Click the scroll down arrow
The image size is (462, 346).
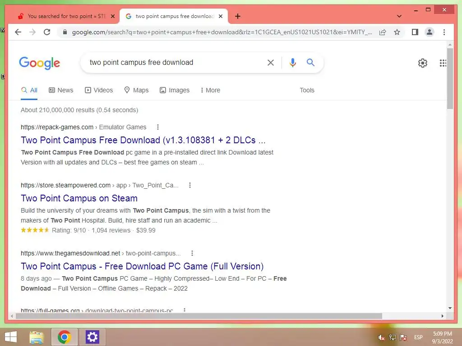pos(450,308)
